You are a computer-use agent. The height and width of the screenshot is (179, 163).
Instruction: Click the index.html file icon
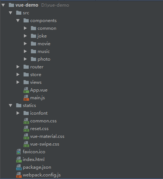(x=19, y=160)
